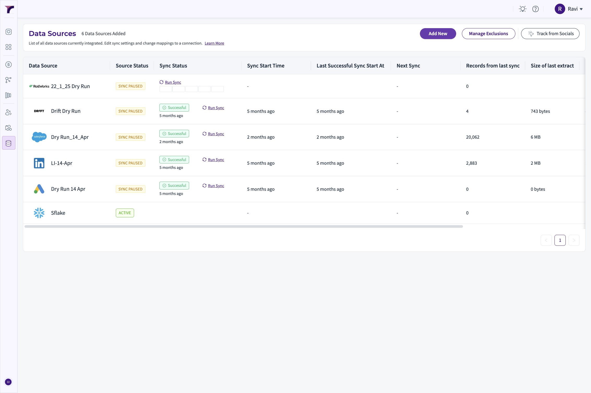Open the help question mark icon

(x=535, y=9)
